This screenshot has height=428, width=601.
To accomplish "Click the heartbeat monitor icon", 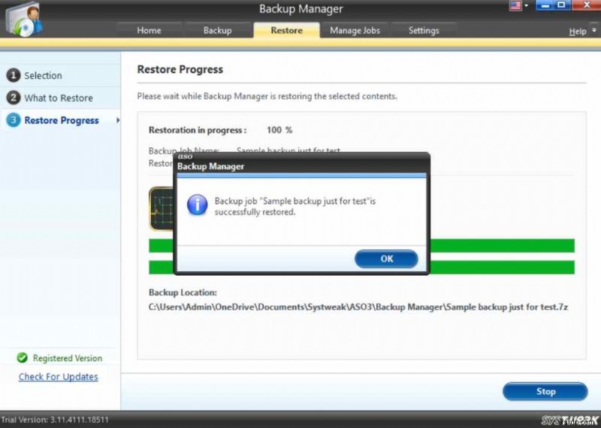I will click(x=162, y=209).
